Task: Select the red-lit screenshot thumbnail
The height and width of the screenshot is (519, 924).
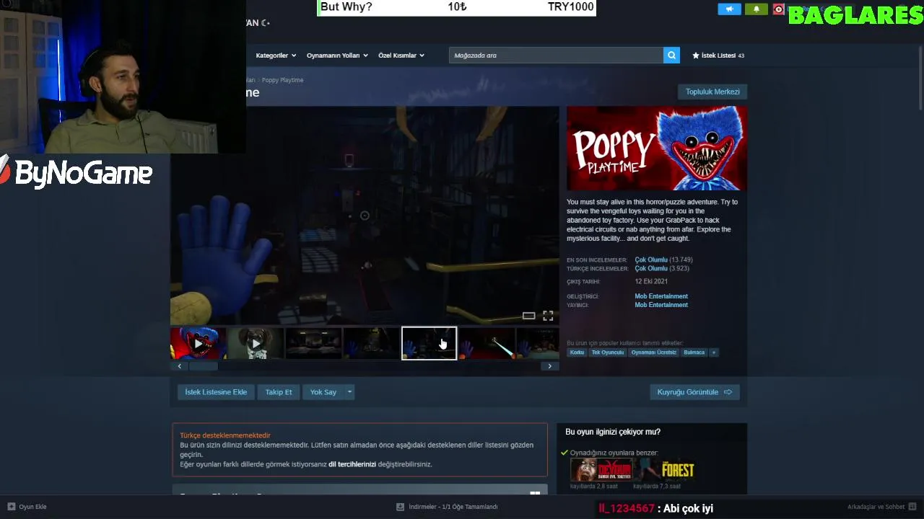Action: coord(487,344)
